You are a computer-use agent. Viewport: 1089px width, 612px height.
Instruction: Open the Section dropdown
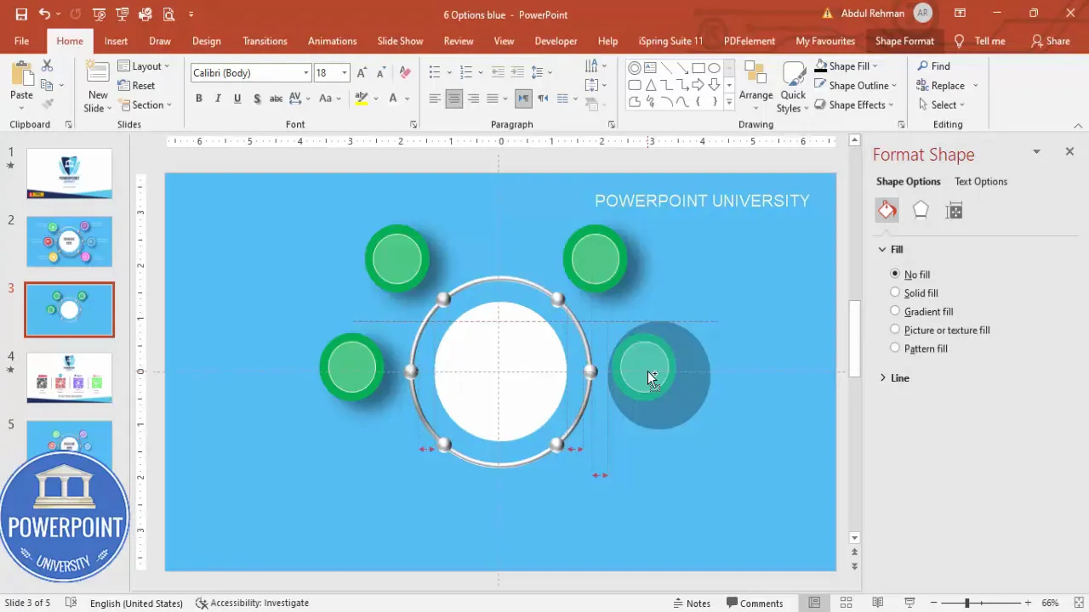pos(145,105)
